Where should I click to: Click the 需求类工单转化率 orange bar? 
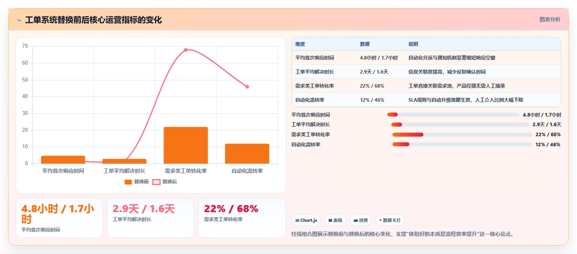coord(186,145)
